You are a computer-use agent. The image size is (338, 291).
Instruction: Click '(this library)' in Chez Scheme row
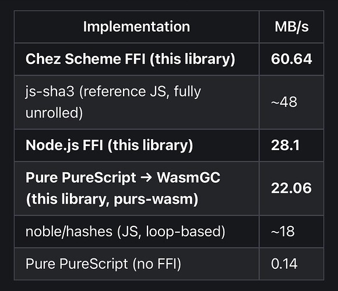(x=192, y=59)
